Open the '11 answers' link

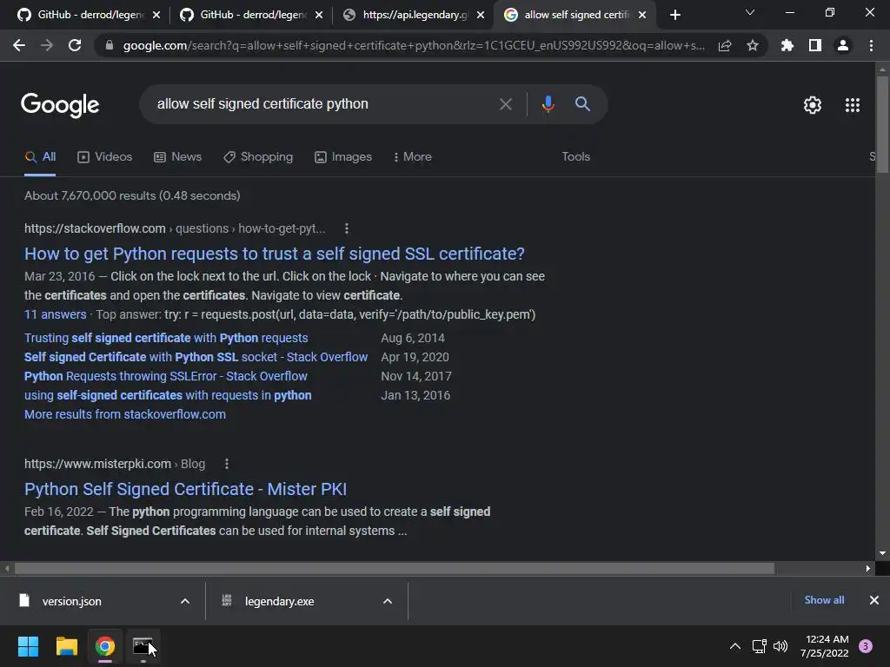[x=55, y=314]
